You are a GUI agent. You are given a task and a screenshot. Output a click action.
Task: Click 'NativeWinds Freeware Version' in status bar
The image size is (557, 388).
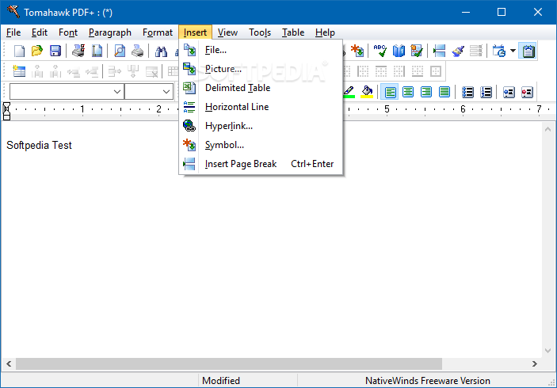(x=428, y=381)
